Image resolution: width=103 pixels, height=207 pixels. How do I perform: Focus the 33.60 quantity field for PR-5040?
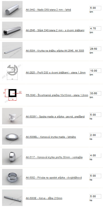point(95,93)
